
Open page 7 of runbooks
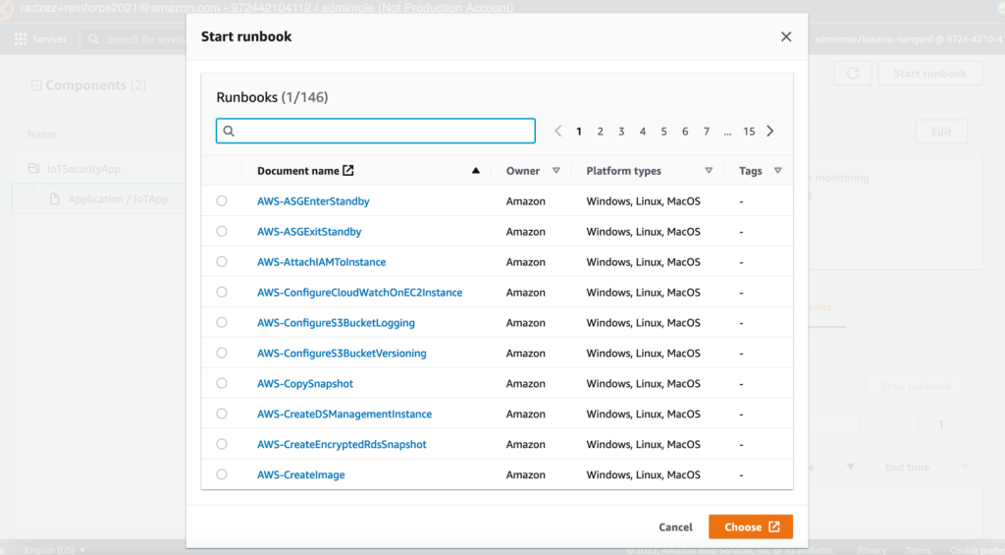click(707, 132)
